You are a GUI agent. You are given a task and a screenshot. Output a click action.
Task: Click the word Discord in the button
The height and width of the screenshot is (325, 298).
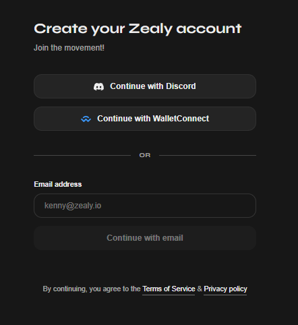[x=181, y=86]
